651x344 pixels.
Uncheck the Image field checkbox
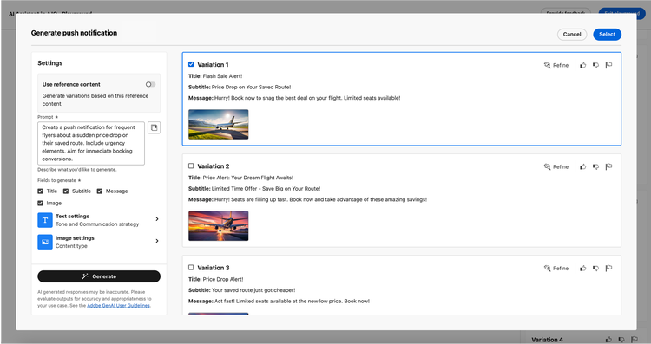tap(40, 203)
